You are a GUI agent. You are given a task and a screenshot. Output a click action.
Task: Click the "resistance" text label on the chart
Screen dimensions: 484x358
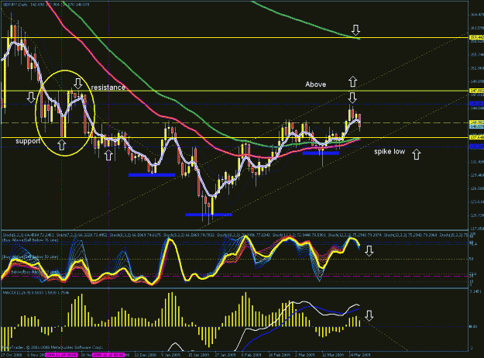[x=108, y=88]
